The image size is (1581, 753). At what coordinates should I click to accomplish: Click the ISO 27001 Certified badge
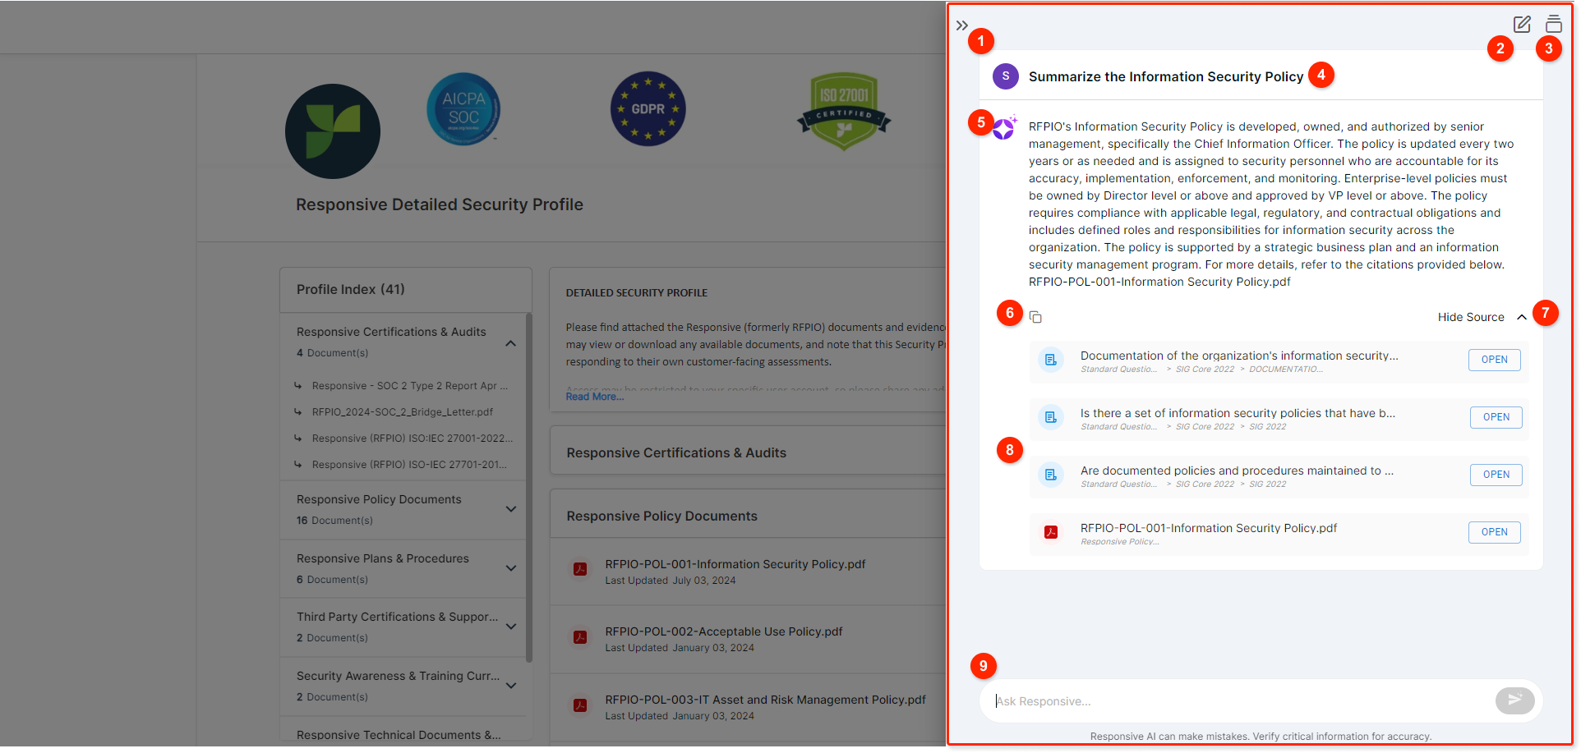click(844, 111)
